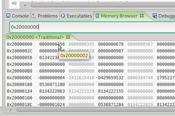Viewport: 175px width, 116px height.
Task: Click memory cell 0000000678 in first row
Action: coord(111,44)
